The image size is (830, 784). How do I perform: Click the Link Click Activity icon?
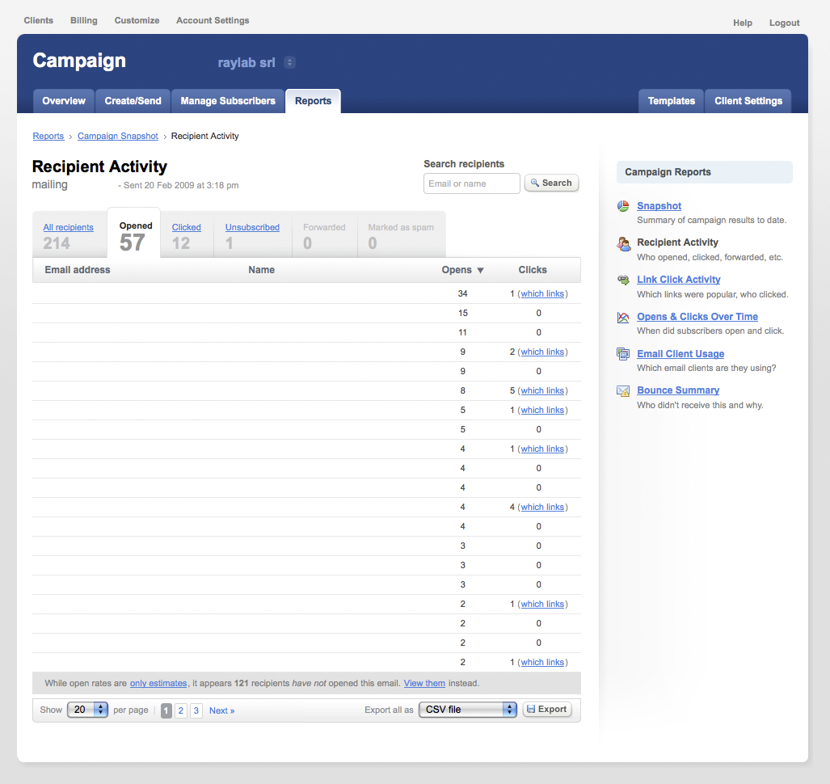[x=623, y=280]
